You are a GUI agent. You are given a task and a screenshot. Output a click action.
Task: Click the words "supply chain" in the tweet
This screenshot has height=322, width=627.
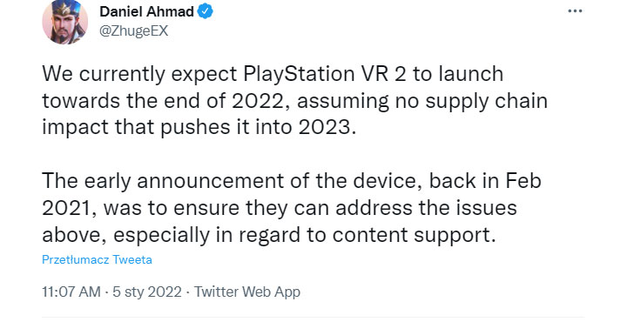point(487,101)
